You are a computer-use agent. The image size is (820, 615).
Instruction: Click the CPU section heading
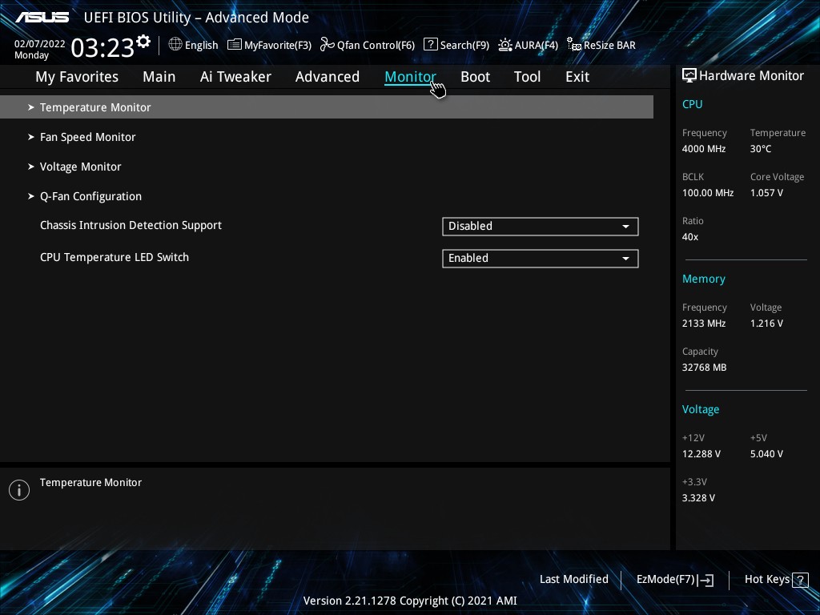(693, 104)
